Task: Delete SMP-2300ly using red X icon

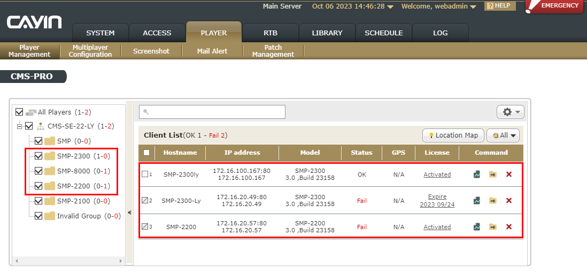Action: tap(509, 175)
